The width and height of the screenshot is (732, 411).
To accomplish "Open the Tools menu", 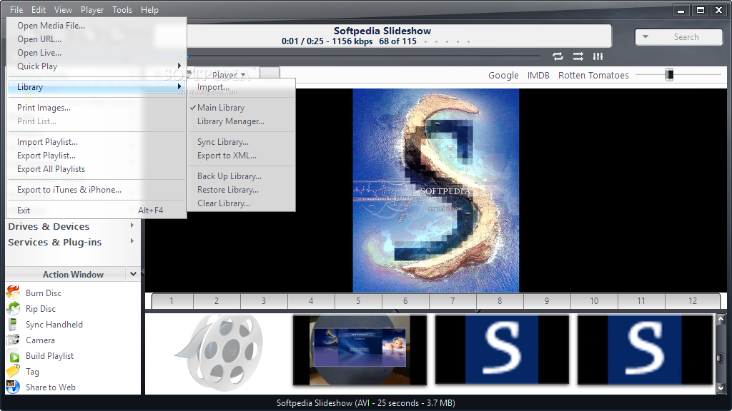I will (x=122, y=10).
